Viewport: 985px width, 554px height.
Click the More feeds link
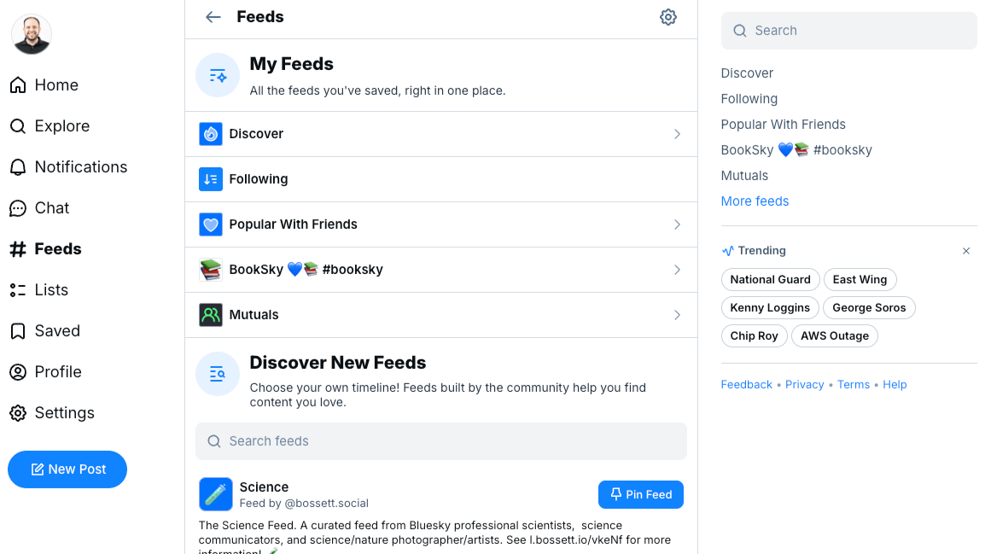(755, 201)
